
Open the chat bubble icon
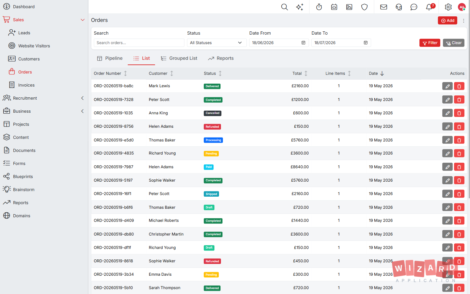tap(414, 7)
